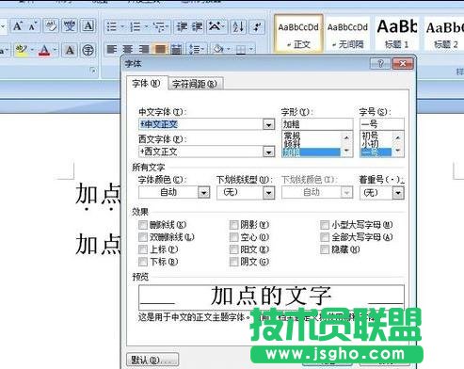Screen dimensions: 464x369
Task: Select the 无间隔 style
Action: pos(347,34)
